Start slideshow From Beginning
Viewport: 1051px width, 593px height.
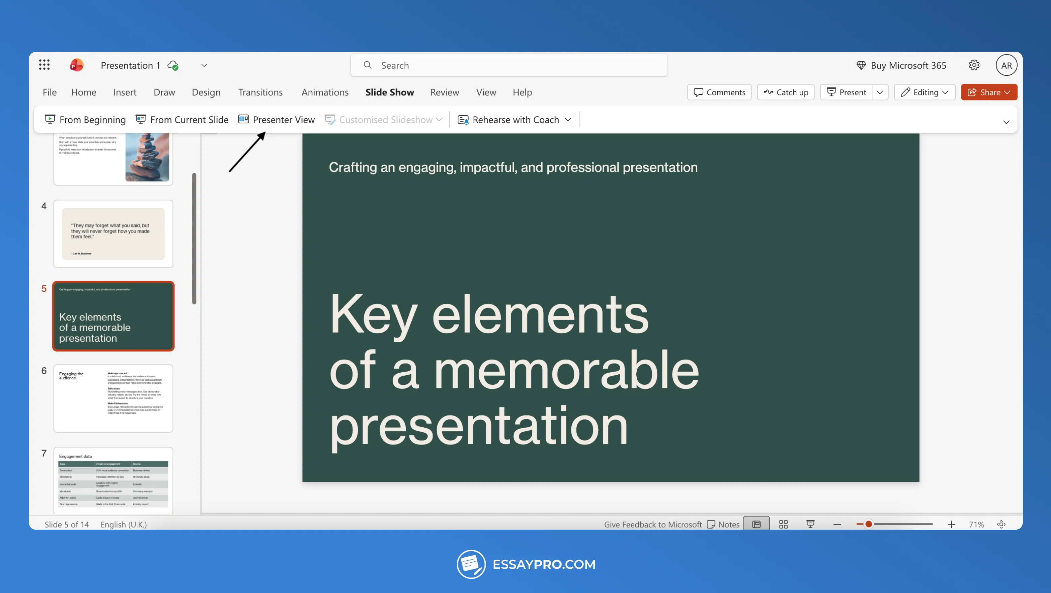(85, 120)
